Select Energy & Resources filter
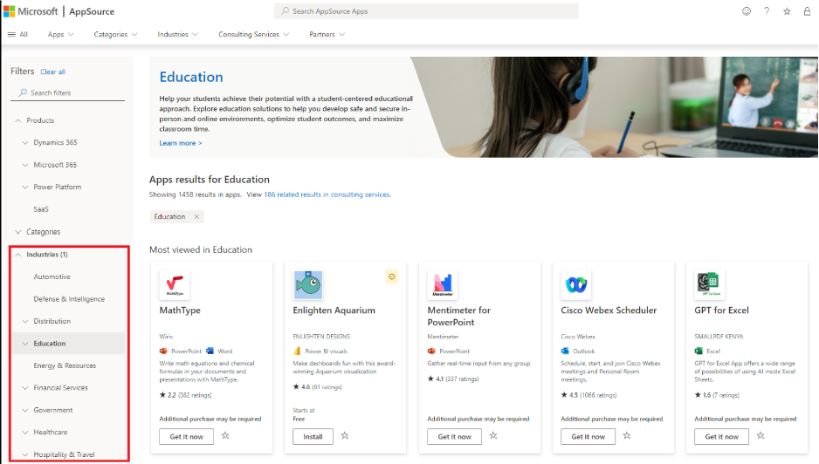The width and height of the screenshot is (819, 464). pyautogui.click(x=65, y=365)
